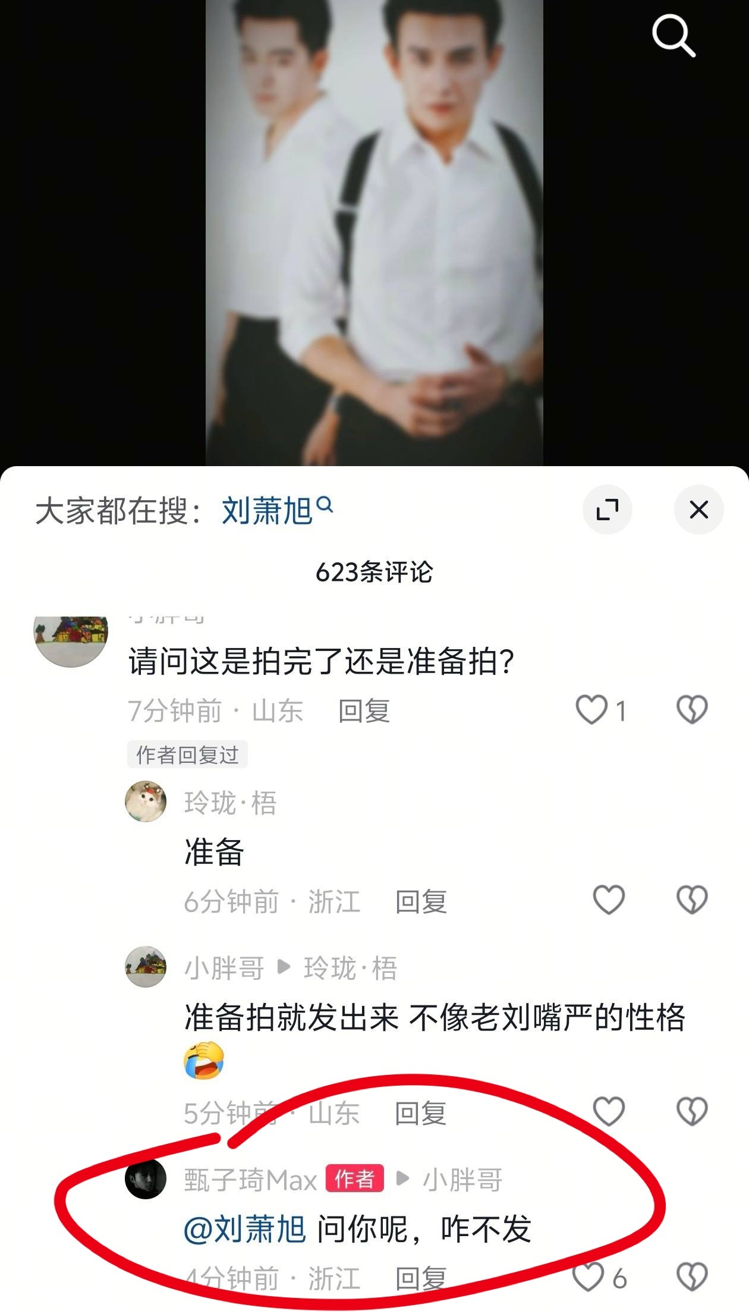
Task: Expand the comments panel to fullscreen
Action: coord(608,510)
